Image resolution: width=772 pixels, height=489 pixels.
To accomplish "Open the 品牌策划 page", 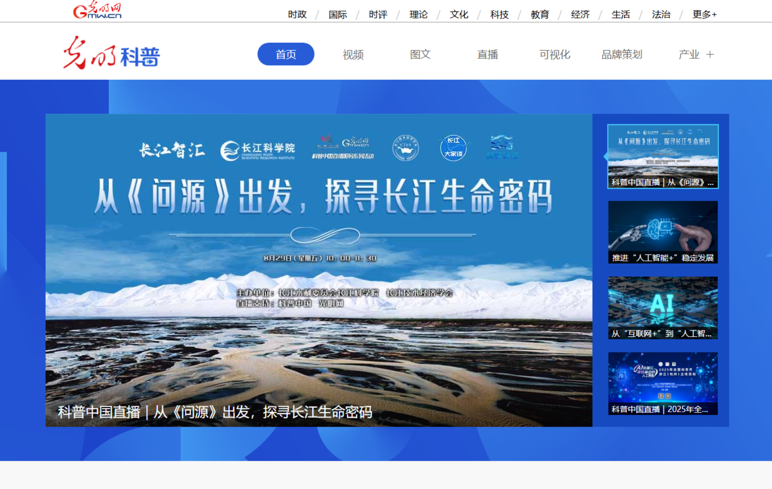I will click(622, 55).
